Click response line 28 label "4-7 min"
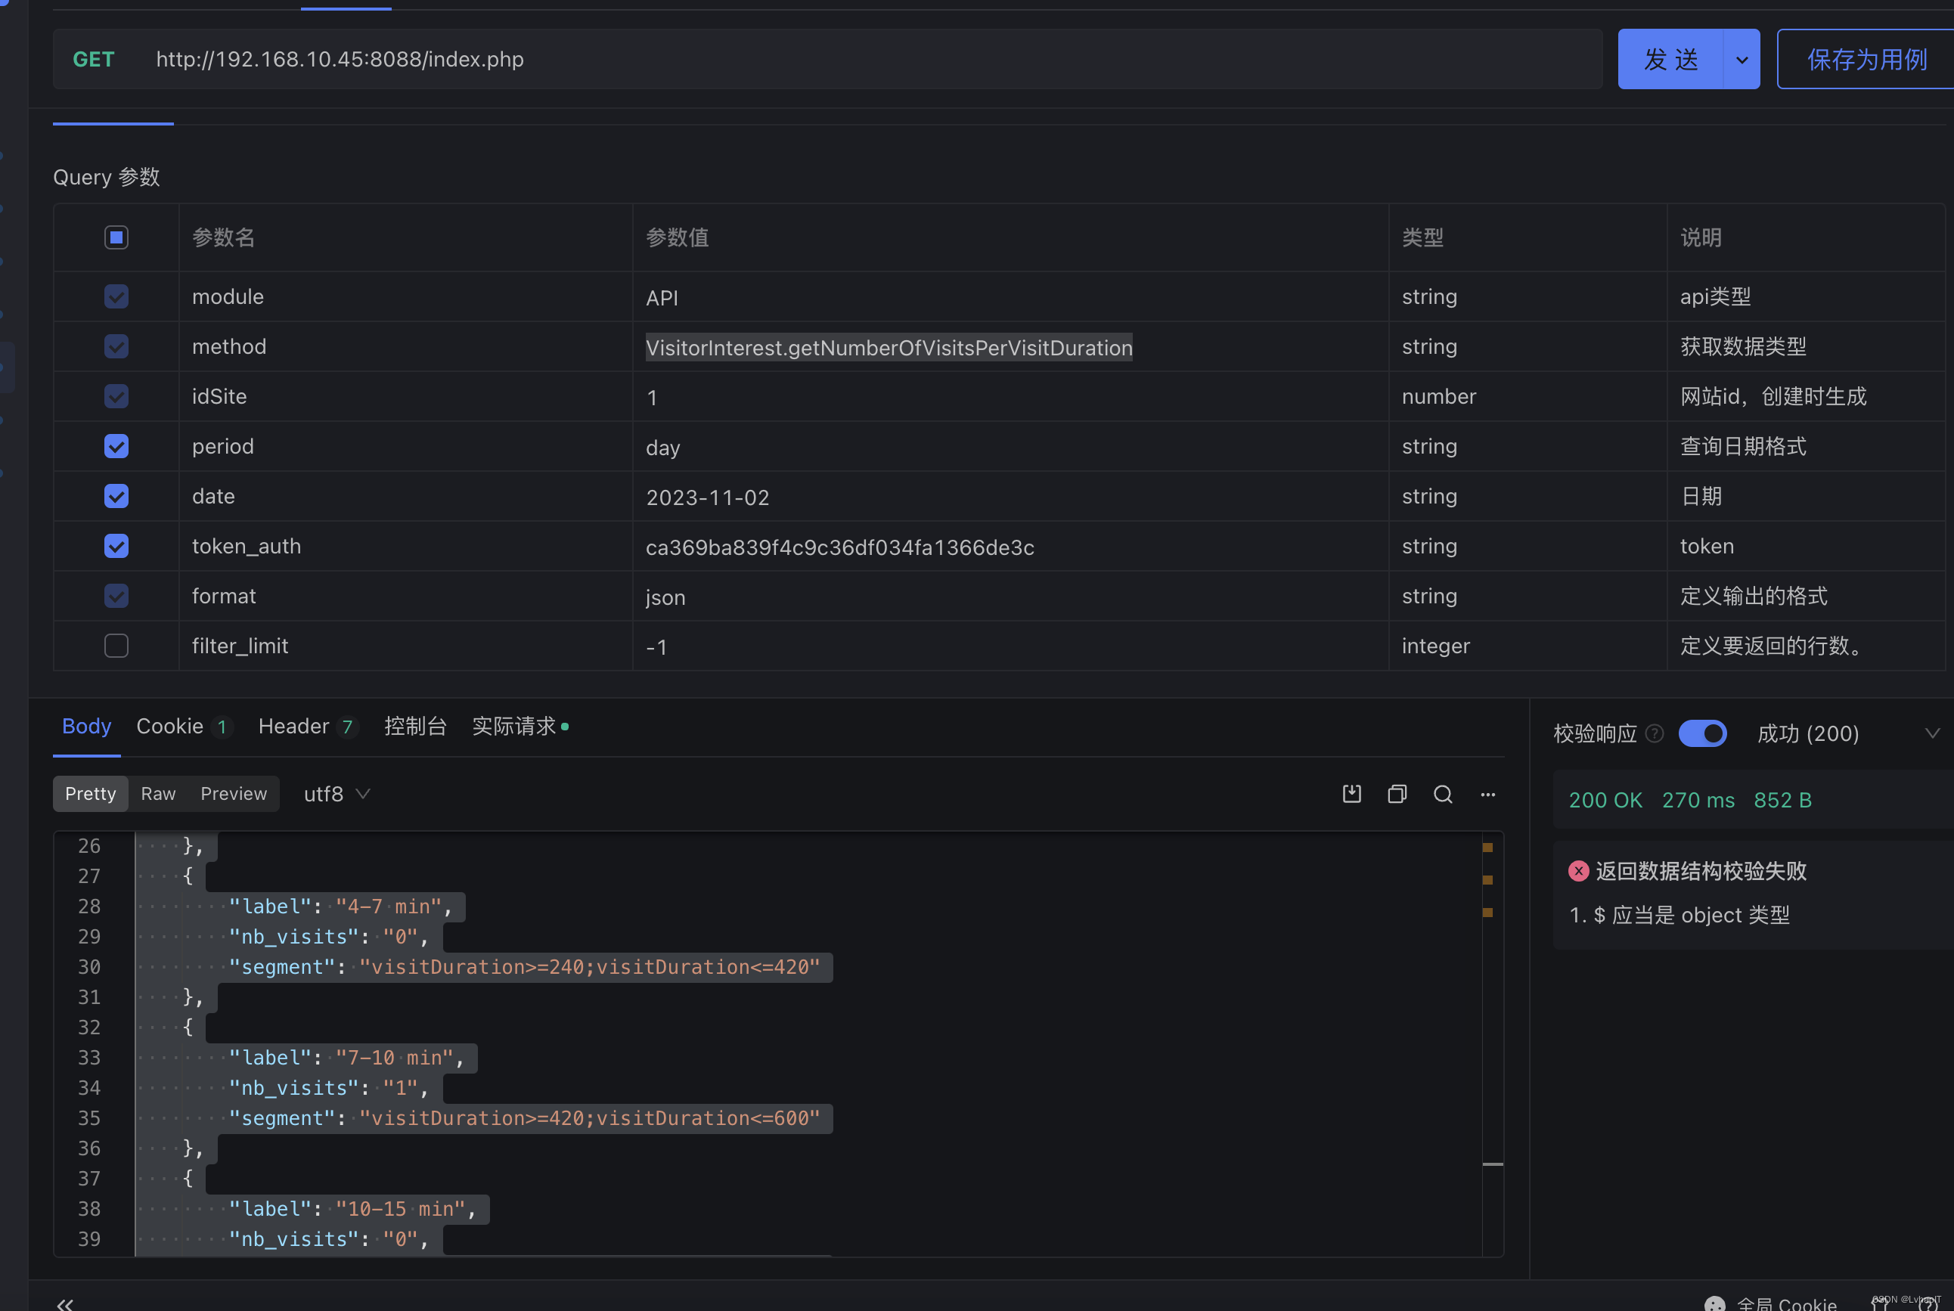The width and height of the screenshot is (1954, 1311). (341, 907)
